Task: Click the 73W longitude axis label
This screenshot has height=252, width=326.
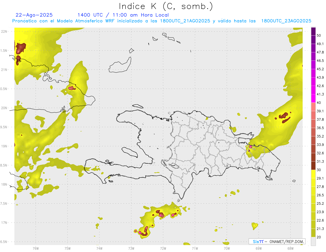Action: coord(131,248)
